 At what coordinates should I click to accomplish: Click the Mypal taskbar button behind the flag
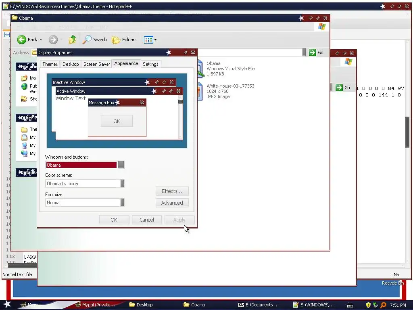(30, 305)
